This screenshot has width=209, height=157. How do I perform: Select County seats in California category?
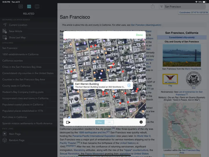(x=29, y=86)
